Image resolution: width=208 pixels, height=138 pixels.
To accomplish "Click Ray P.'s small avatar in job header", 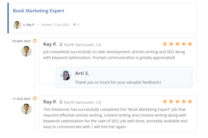I will click(x=17, y=25).
